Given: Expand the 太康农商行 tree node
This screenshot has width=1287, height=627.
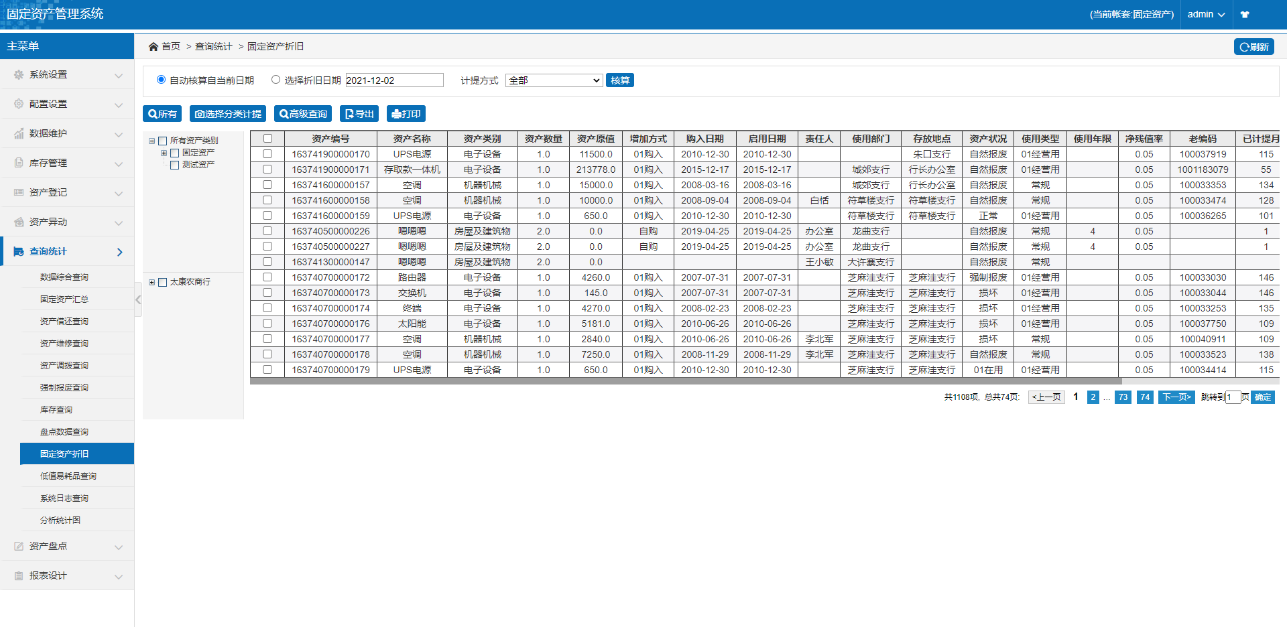Looking at the screenshot, I should pyautogui.click(x=152, y=282).
